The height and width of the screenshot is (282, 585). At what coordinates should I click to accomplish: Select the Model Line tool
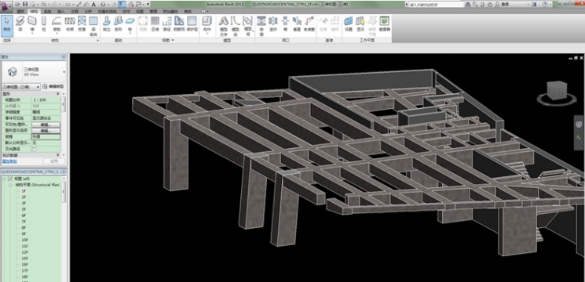pos(236,25)
